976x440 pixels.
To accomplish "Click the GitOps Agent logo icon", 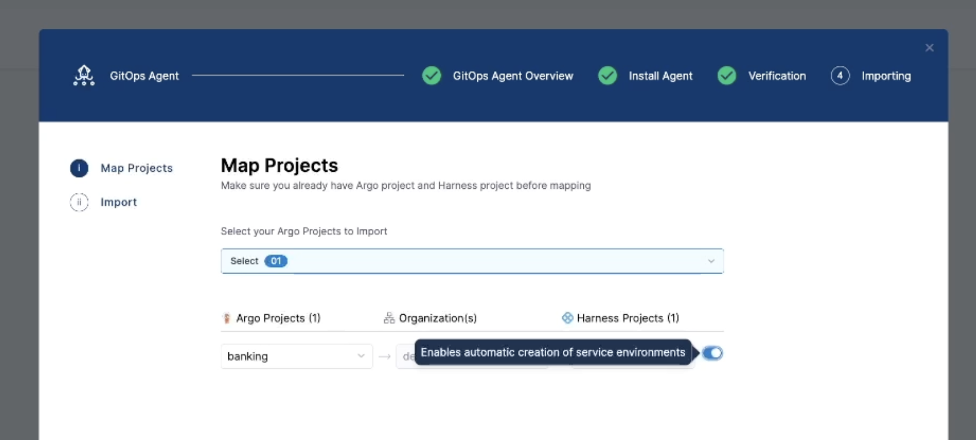I will [x=84, y=76].
